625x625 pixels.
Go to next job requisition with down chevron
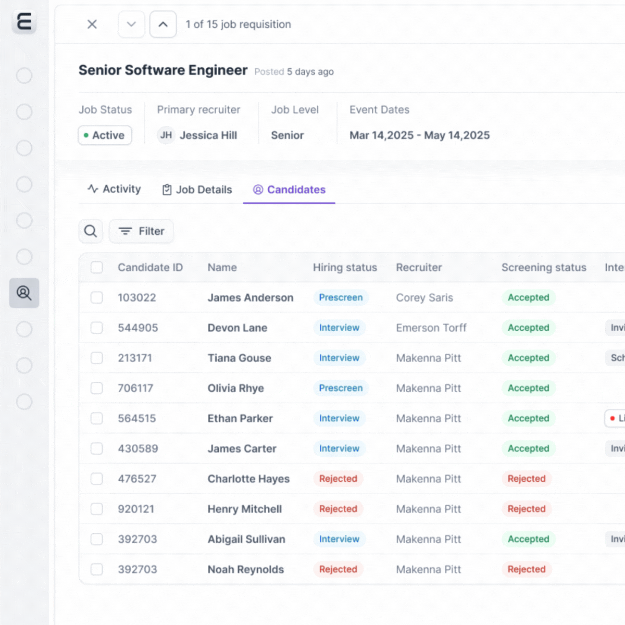[131, 24]
